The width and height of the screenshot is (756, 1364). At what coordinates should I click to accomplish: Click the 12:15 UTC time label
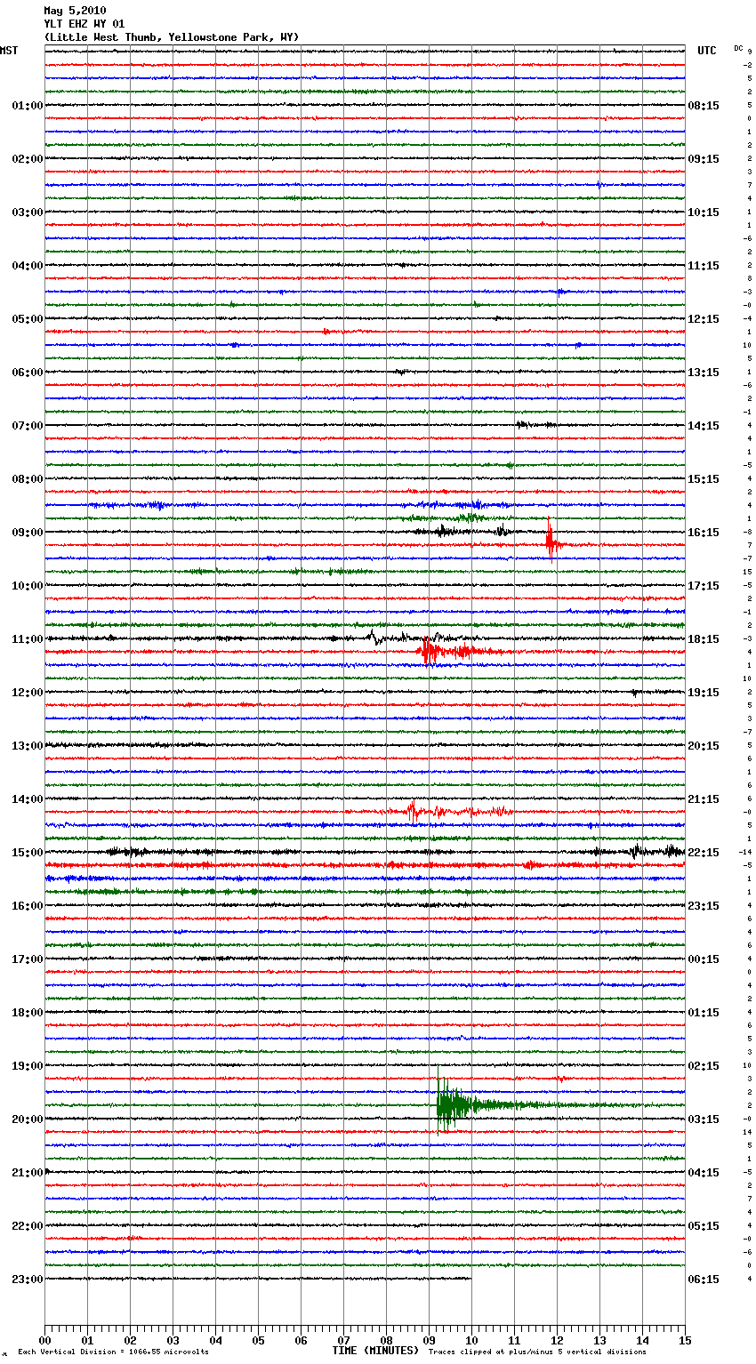[x=704, y=319]
